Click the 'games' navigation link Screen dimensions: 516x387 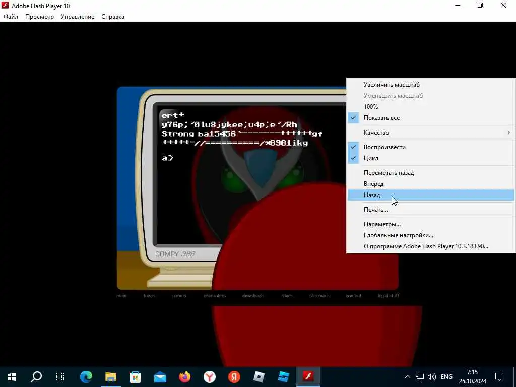pos(179,295)
